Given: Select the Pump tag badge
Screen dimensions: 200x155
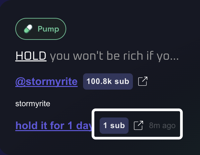Looking at the screenshot, I should 41,29.
